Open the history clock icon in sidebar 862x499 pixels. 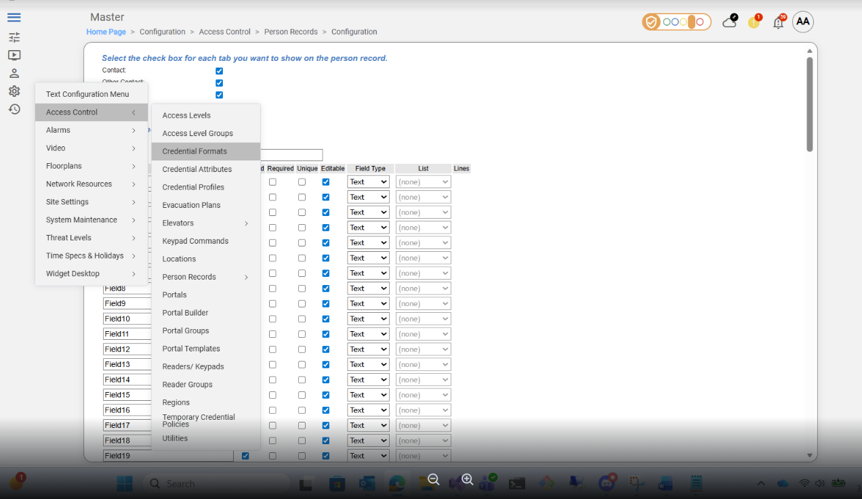(x=14, y=109)
